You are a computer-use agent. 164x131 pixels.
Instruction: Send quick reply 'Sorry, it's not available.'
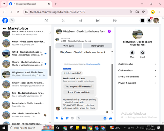(79, 92)
